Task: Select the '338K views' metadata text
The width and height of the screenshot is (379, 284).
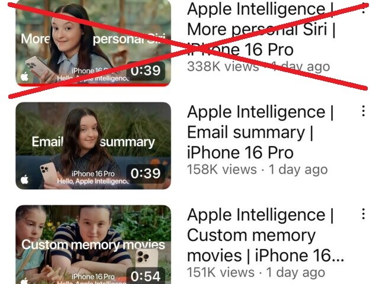Action: click(223, 66)
